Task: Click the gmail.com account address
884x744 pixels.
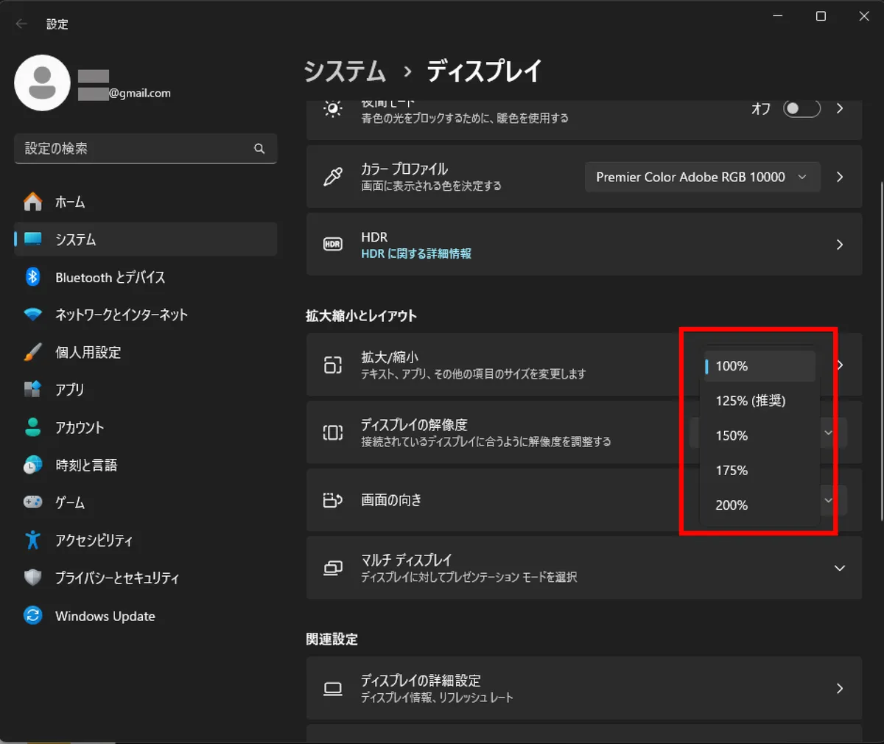Action: (124, 94)
